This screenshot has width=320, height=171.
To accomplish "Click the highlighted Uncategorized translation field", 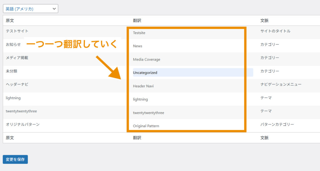I will 192,72.
